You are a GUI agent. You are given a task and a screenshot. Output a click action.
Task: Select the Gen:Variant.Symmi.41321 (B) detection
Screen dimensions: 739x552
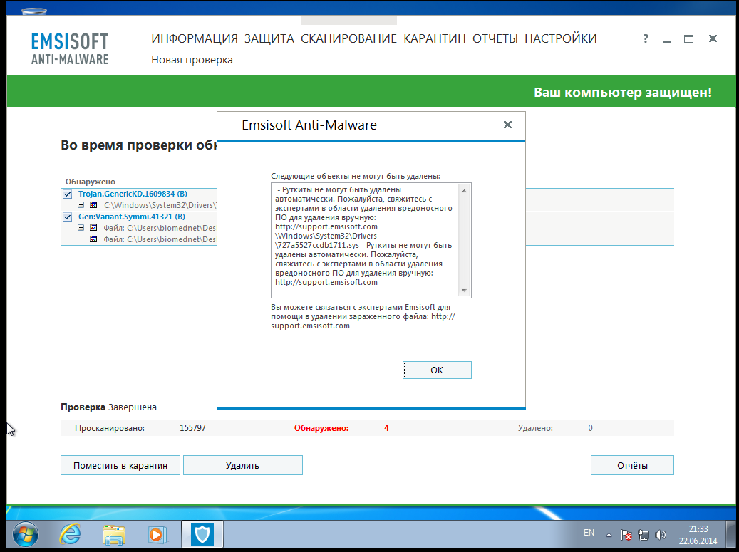tap(132, 217)
